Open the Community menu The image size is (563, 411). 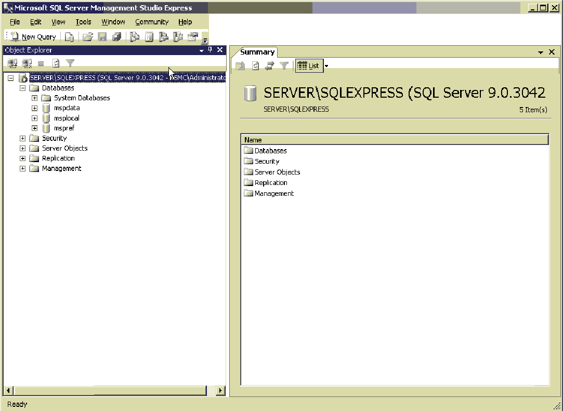click(152, 22)
